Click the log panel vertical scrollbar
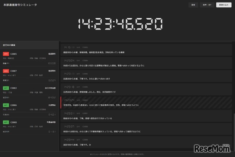This screenshot has width=235, height=157. (x=233, y=129)
